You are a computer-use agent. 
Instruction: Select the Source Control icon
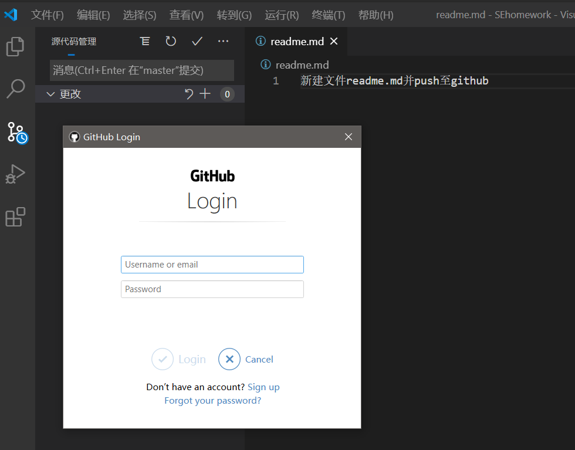(x=17, y=132)
